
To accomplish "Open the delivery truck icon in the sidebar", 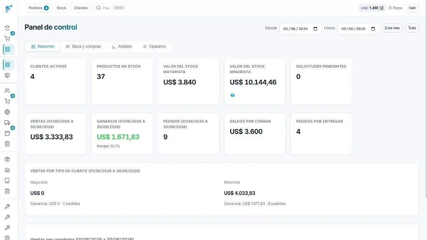I will coord(8,122).
